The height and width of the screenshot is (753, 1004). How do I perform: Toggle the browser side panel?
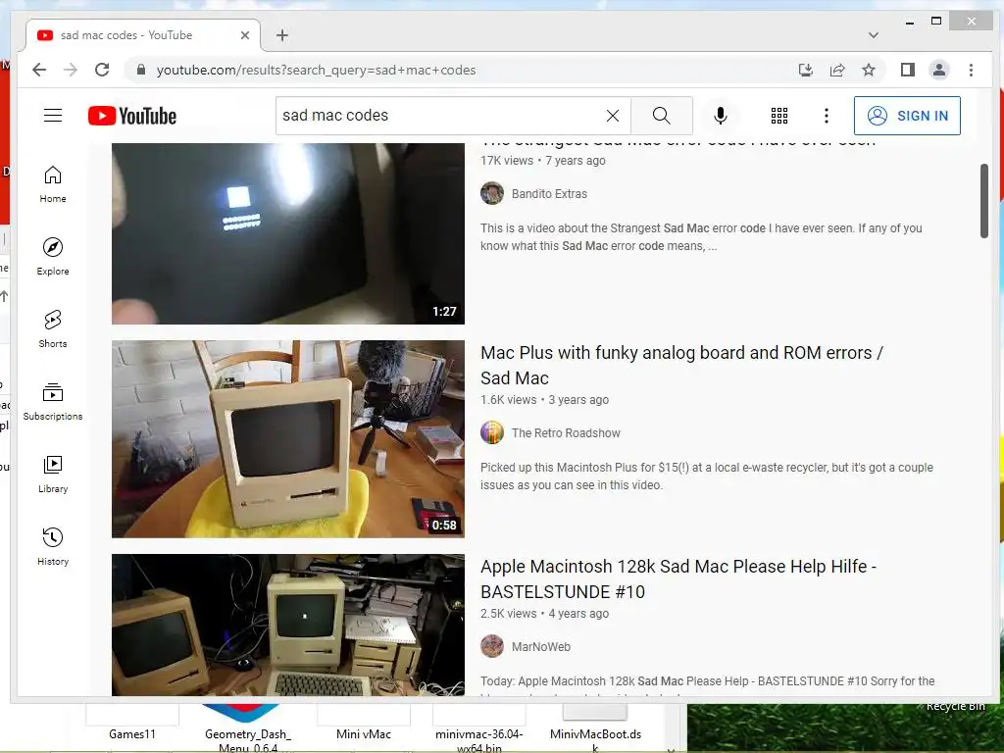(x=907, y=70)
